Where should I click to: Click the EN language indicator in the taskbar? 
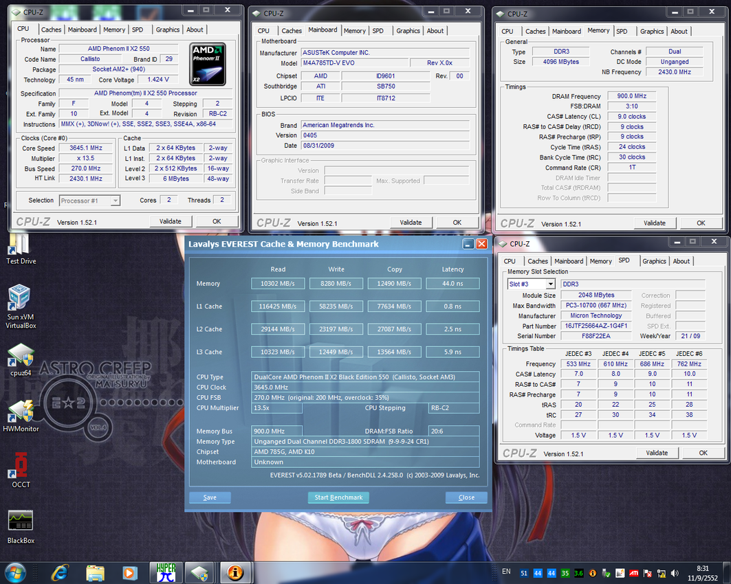506,572
